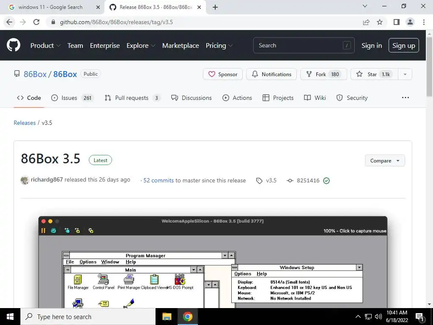This screenshot has height=325, width=433.
Task: Click the forward navigation arrow
Action: click(23, 22)
